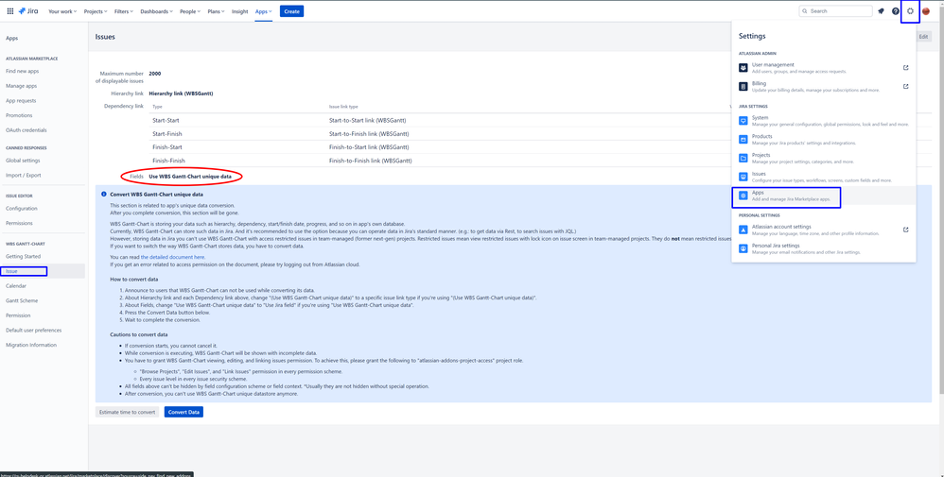Click the Atlassian account settings icon
This screenshot has width=944, height=477.
(743, 230)
